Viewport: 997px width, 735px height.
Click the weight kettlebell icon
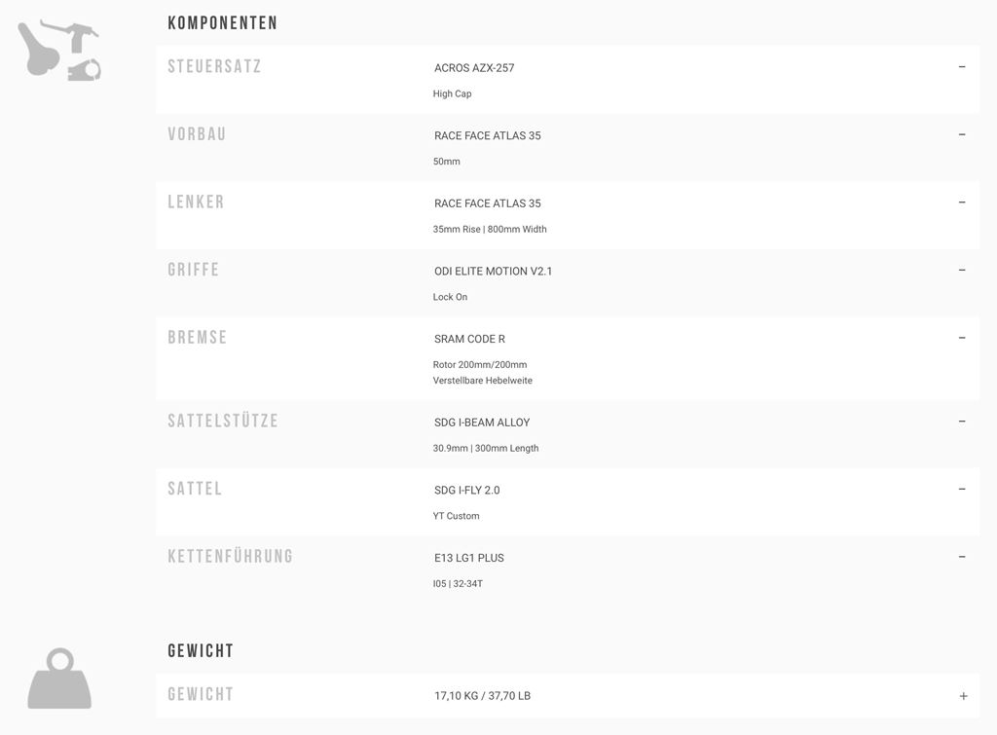[59, 679]
